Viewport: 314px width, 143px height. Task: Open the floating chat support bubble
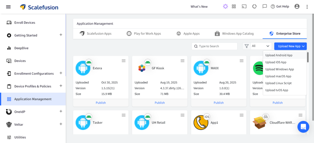303,126
